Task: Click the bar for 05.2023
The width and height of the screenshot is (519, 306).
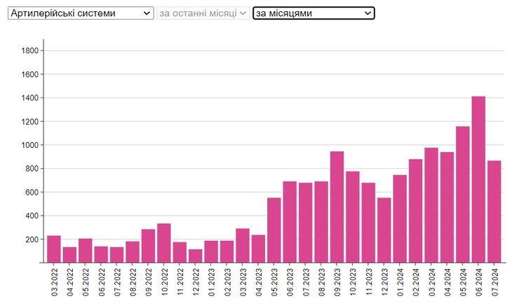Action: 274,230
